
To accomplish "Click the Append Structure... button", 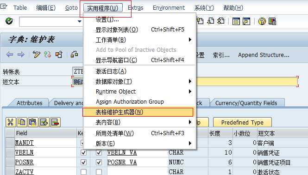I will [264, 55].
